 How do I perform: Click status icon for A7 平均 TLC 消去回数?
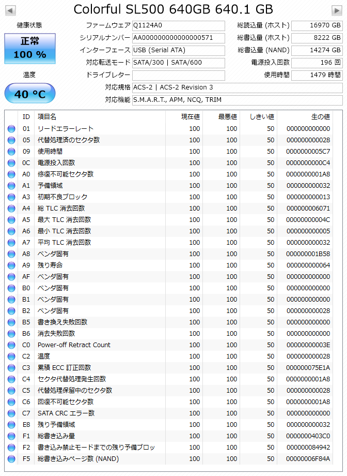11,243
